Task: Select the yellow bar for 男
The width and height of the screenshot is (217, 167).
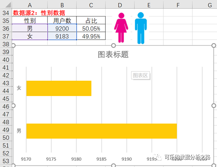Action: 101,131
